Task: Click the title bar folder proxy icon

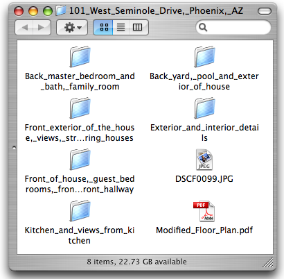Action: pos(61,10)
